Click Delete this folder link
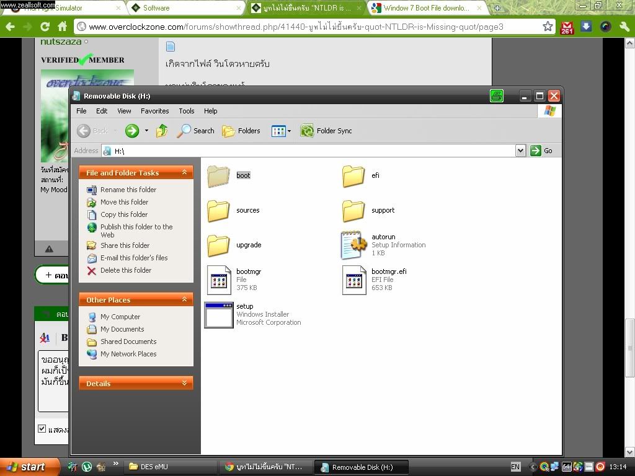The width and height of the screenshot is (635, 476). click(x=126, y=270)
